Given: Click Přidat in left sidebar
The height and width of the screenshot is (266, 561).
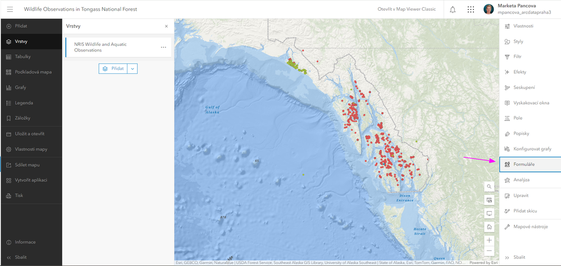Looking at the screenshot, I should pyautogui.click(x=31, y=26).
